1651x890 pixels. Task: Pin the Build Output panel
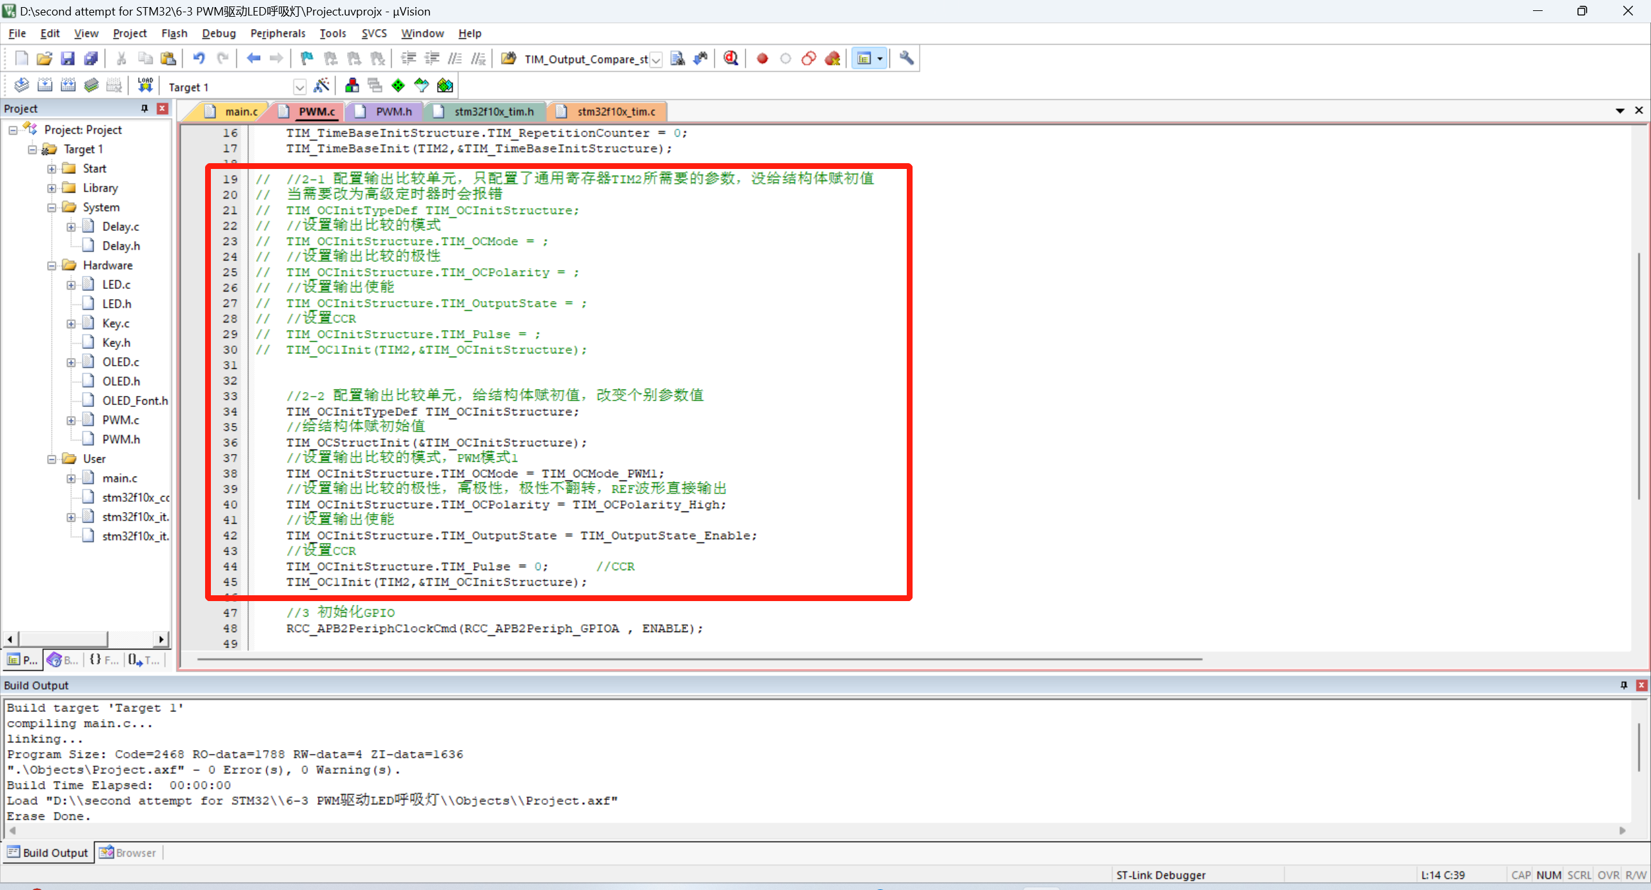[x=1623, y=685]
